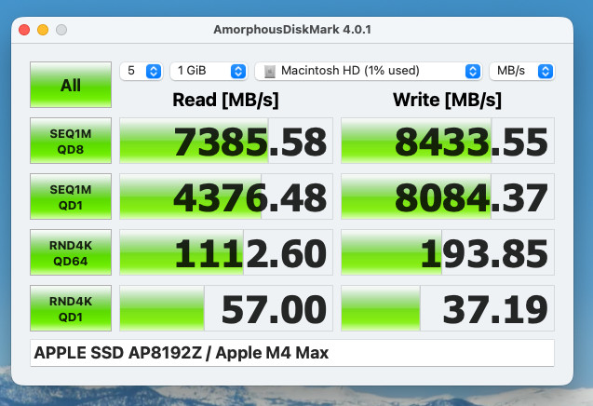Screen dimensions: 593x406
Task: Click the Macintosh HD disk icon
Action: 270,71
